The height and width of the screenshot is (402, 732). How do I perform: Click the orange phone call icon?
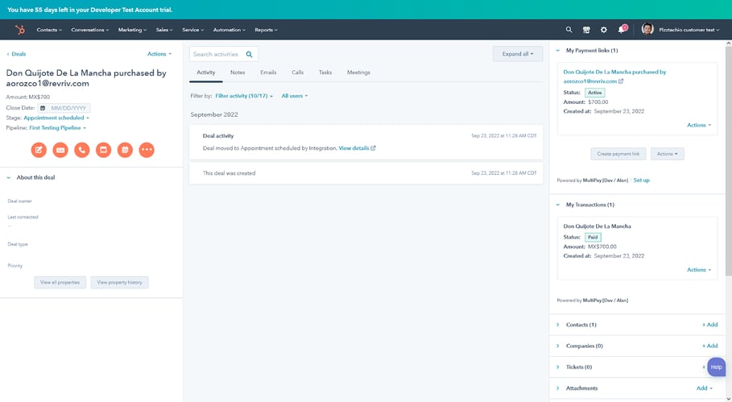[81, 149]
